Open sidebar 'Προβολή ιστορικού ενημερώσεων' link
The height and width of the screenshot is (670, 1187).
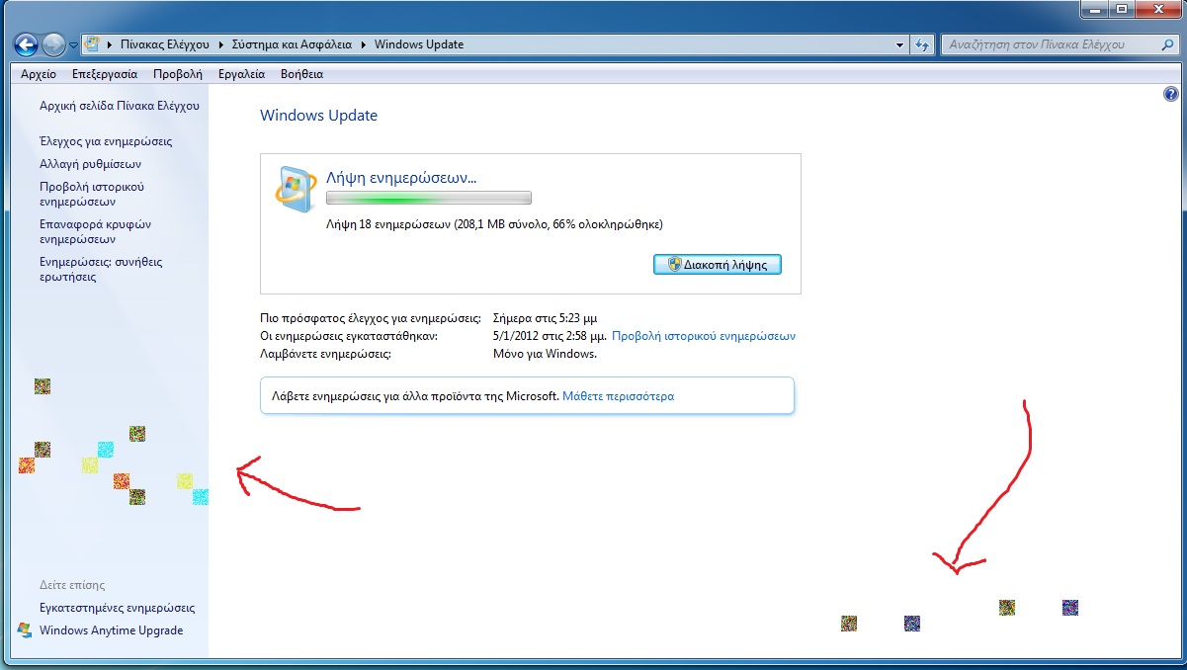tap(92, 194)
